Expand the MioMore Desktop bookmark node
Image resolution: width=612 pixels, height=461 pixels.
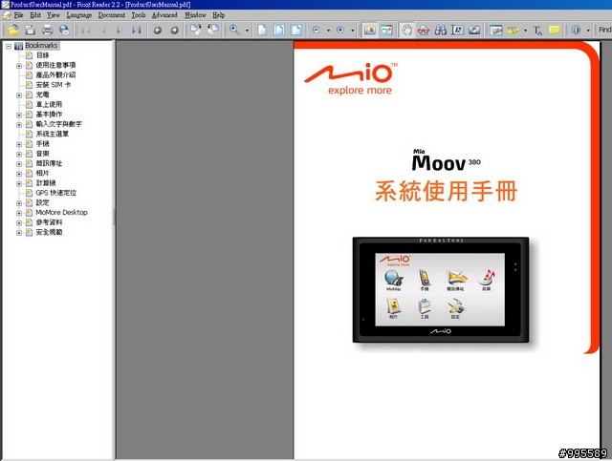click(x=19, y=213)
